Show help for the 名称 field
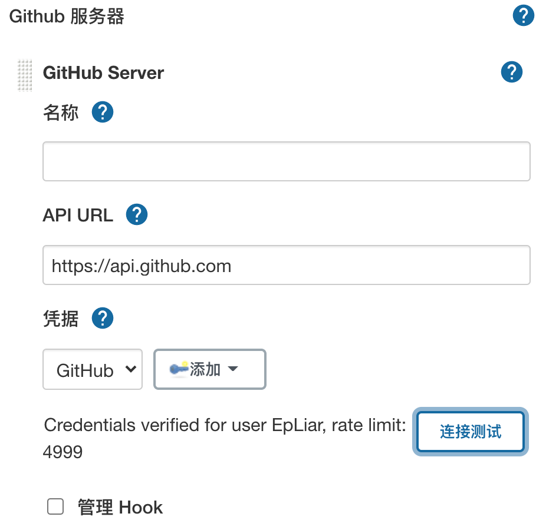This screenshot has height=530, width=559. (x=103, y=112)
